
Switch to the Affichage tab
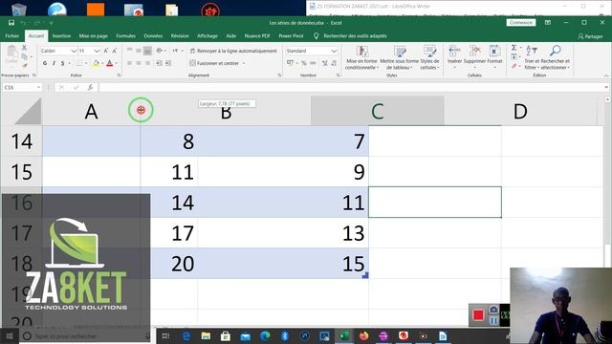pyautogui.click(x=208, y=36)
